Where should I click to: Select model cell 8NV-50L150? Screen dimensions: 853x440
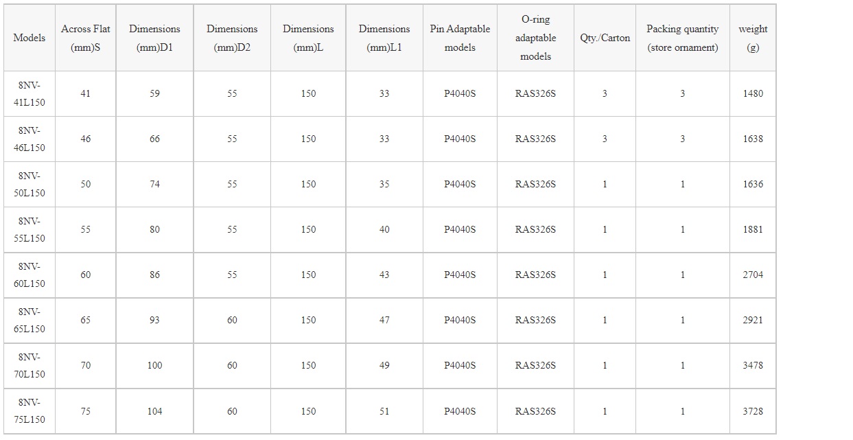30,184
